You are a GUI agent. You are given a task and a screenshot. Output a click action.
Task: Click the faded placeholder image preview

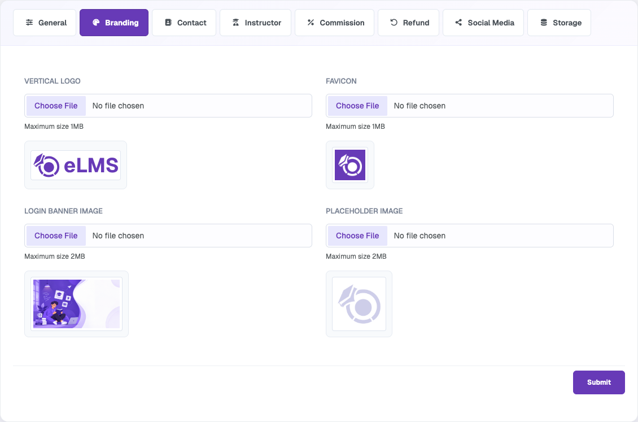click(x=359, y=304)
